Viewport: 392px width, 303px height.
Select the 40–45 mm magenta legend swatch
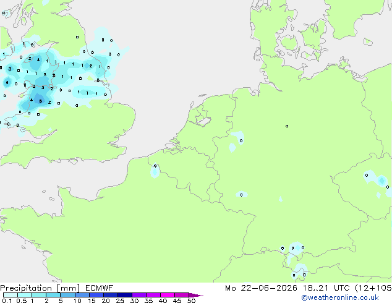click(x=168, y=295)
